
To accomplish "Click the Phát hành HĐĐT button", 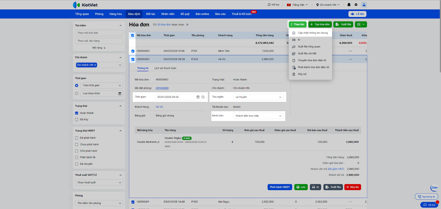I will (x=279, y=187).
